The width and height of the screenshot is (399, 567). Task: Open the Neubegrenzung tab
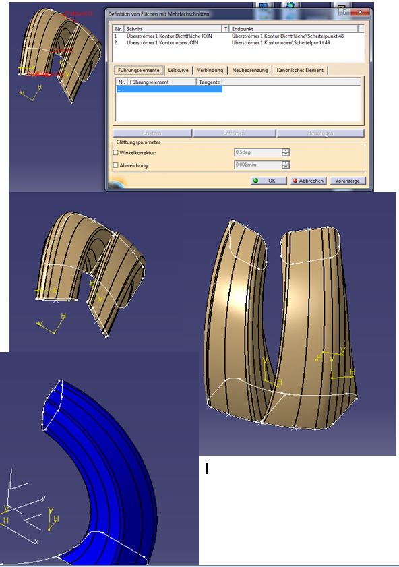tap(250, 70)
